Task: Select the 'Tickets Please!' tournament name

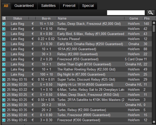Action: click(x=69, y=39)
